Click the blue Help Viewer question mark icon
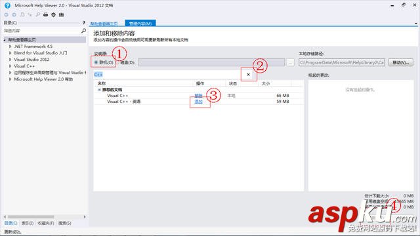This screenshot has width=420, height=236. [x=7, y=5]
